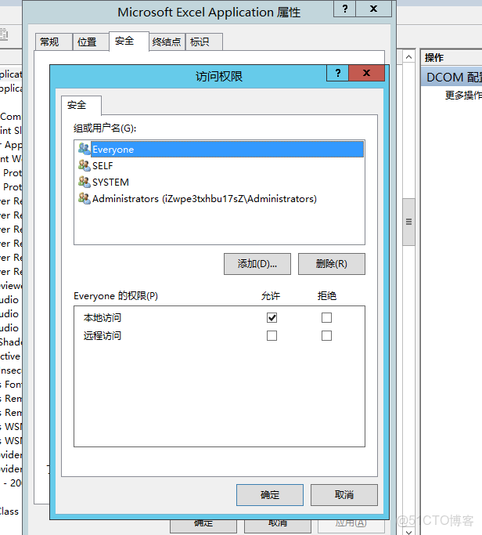Close the 访问权限 dialog

[x=366, y=73]
